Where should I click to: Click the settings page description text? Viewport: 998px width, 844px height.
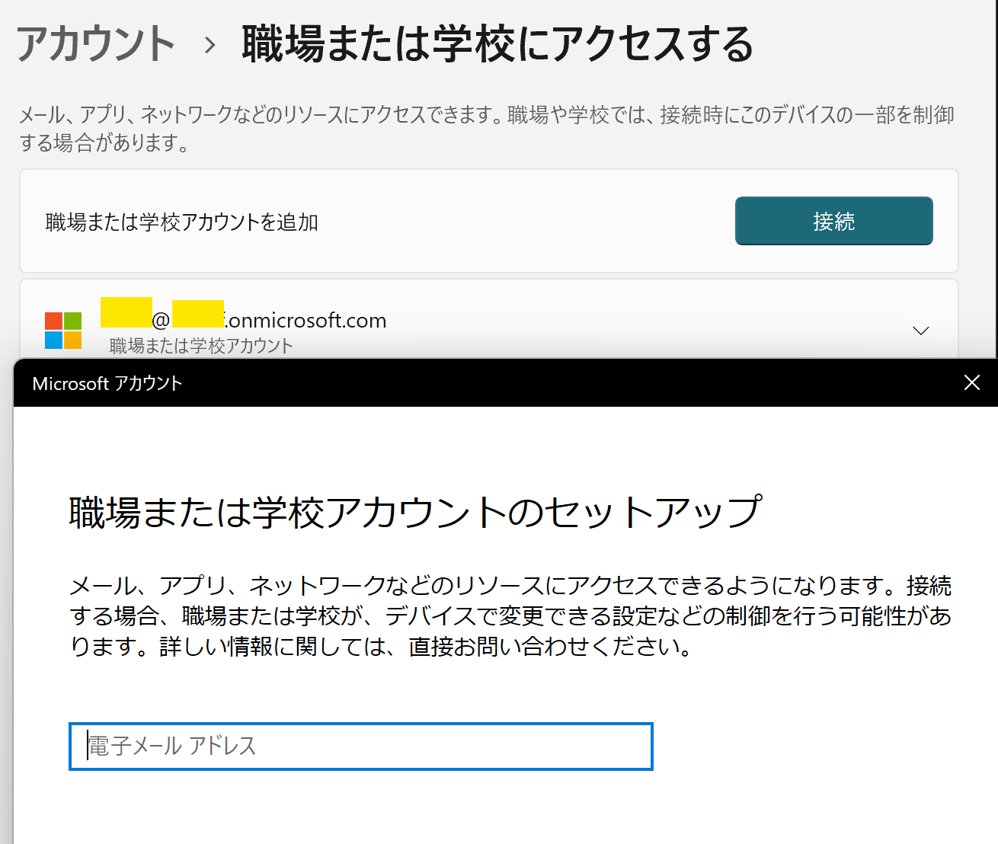(x=486, y=128)
